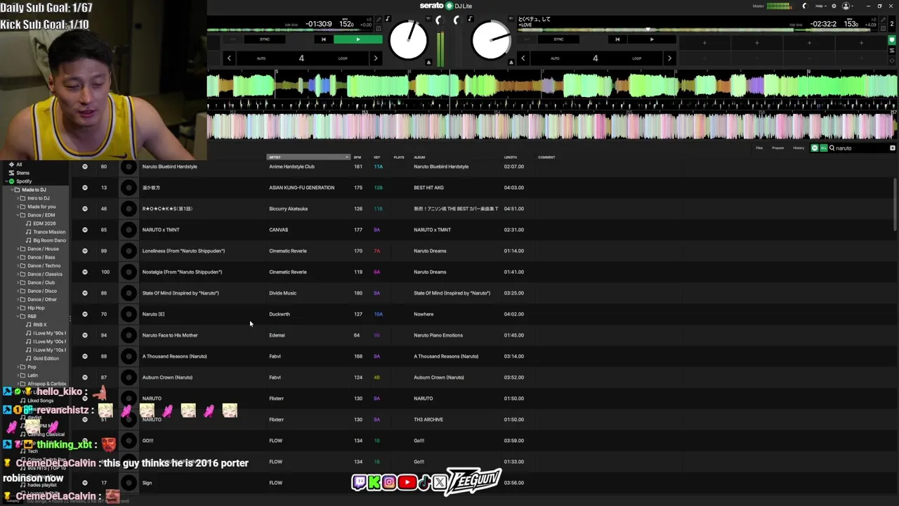Screen dimensions: 899x506
Task: Increase right deck auto loop size
Action: click(x=669, y=58)
